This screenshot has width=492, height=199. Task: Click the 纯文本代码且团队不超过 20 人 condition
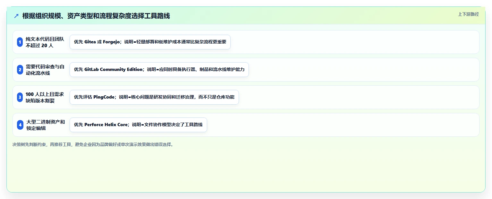45,42
